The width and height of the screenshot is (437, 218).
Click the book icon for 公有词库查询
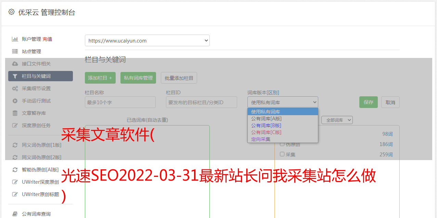(15, 214)
